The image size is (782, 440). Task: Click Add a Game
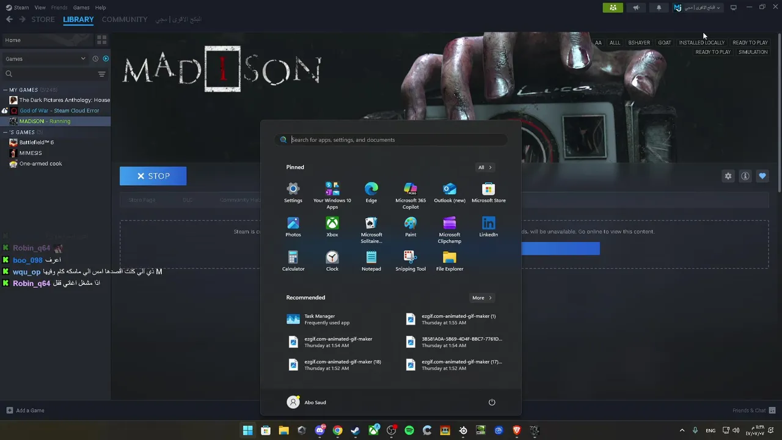[x=26, y=411]
